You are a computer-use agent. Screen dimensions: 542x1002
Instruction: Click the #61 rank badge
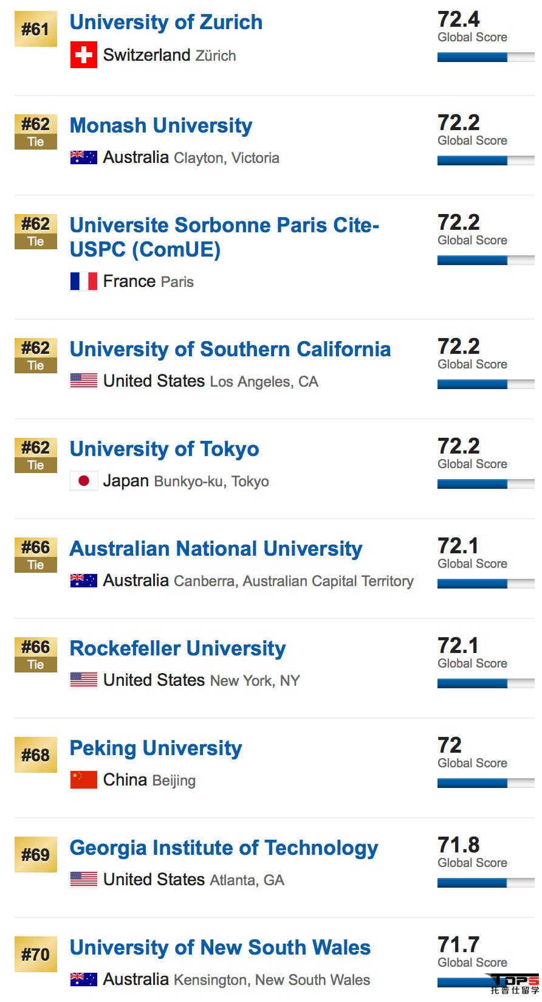(36, 29)
